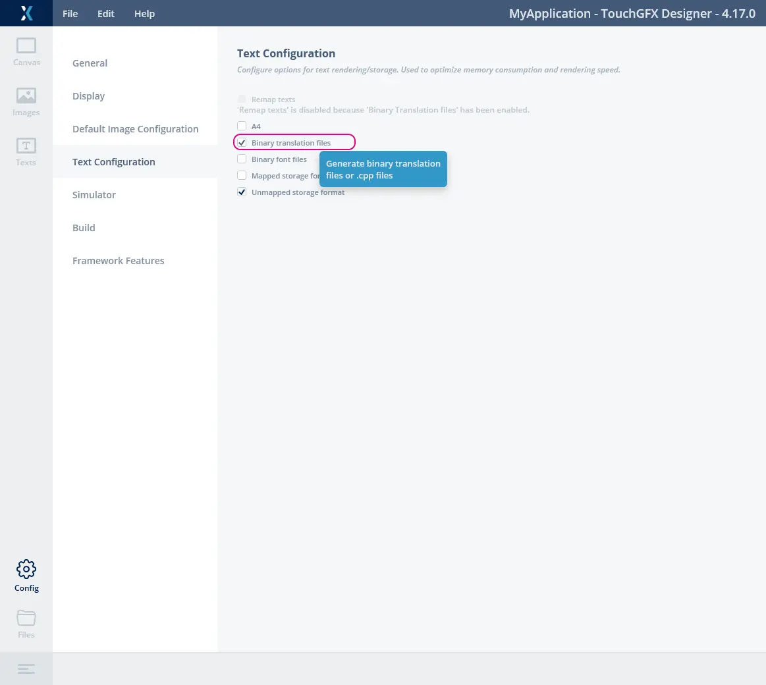Screen dimensions: 766x685
Task: Click the TouchGFX logo icon
Action: [x=26, y=13]
